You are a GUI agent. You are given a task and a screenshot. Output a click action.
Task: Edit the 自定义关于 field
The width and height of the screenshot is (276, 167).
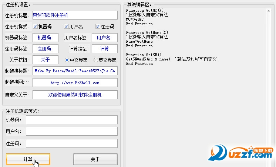tap(75, 95)
